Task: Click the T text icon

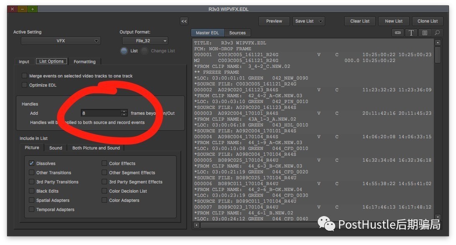Action: (411, 33)
